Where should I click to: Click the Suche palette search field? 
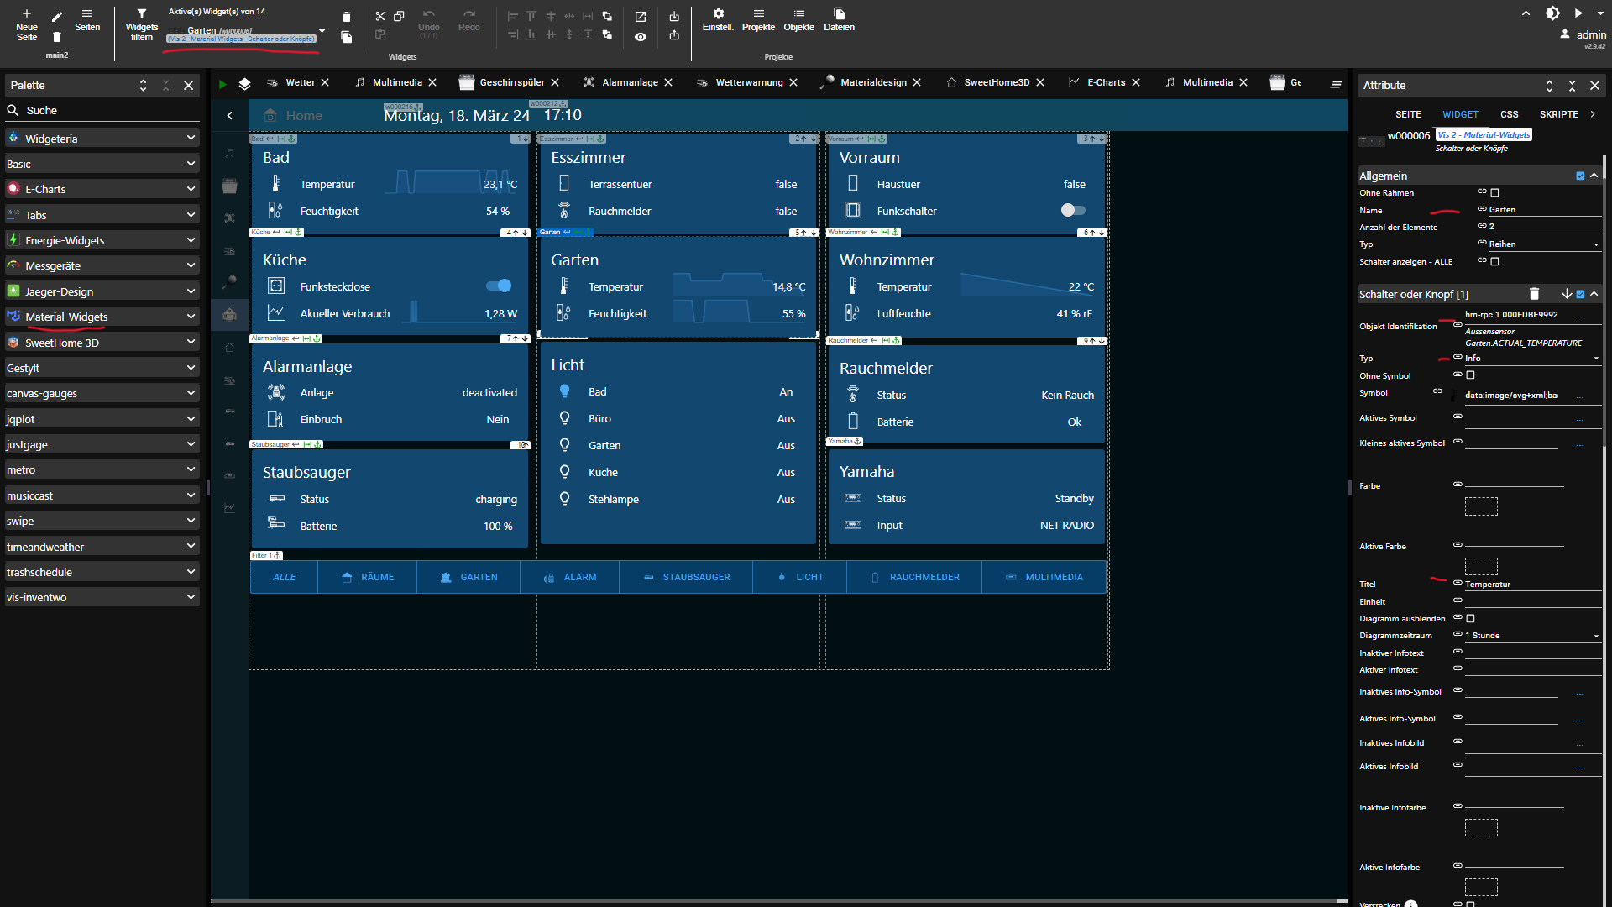(x=102, y=110)
